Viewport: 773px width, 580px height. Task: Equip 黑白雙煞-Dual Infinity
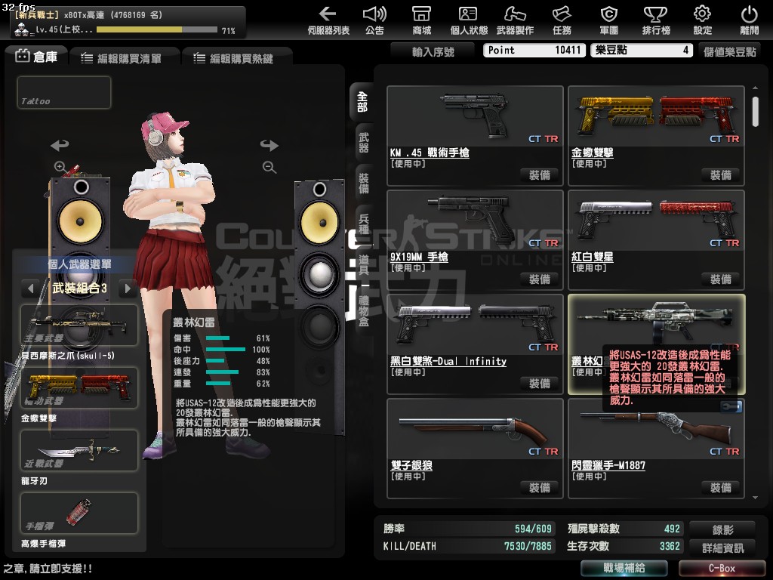click(x=539, y=384)
